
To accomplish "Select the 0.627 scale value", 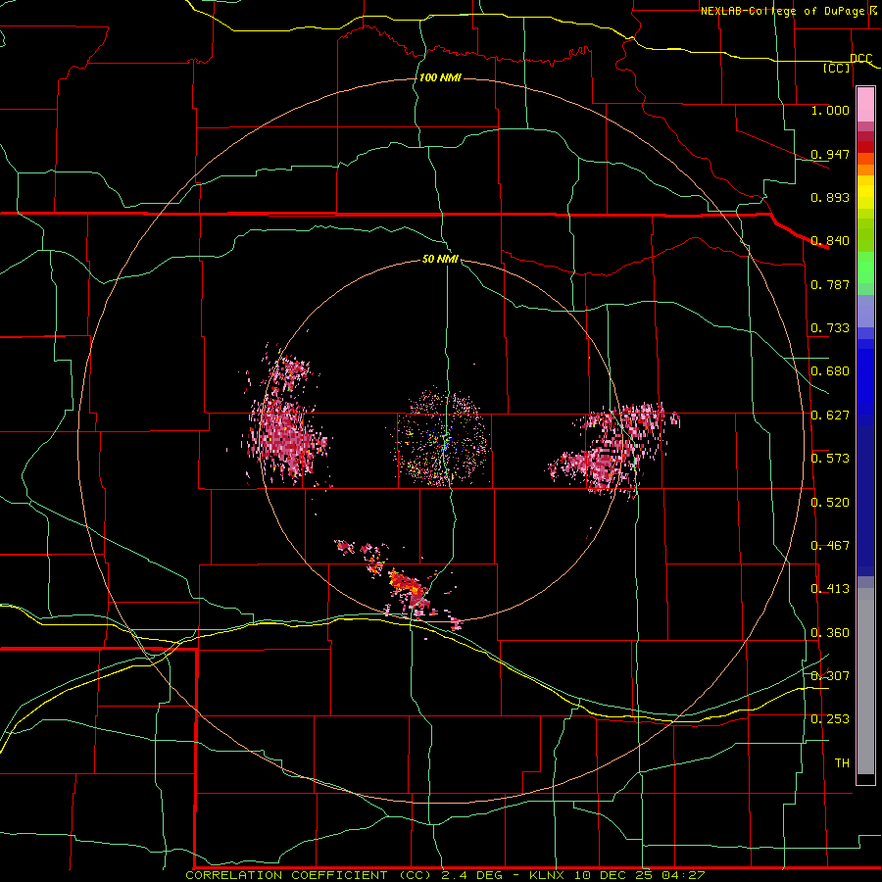I will (830, 416).
